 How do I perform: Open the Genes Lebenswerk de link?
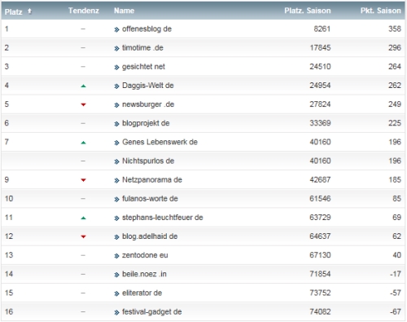(160, 142)
